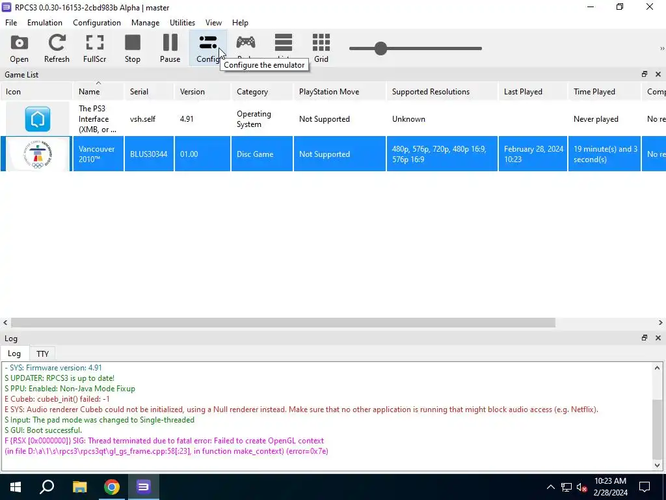Open File Explorer from the taskbar
Viewport: 666px width, 500px height.
[79, 487]
